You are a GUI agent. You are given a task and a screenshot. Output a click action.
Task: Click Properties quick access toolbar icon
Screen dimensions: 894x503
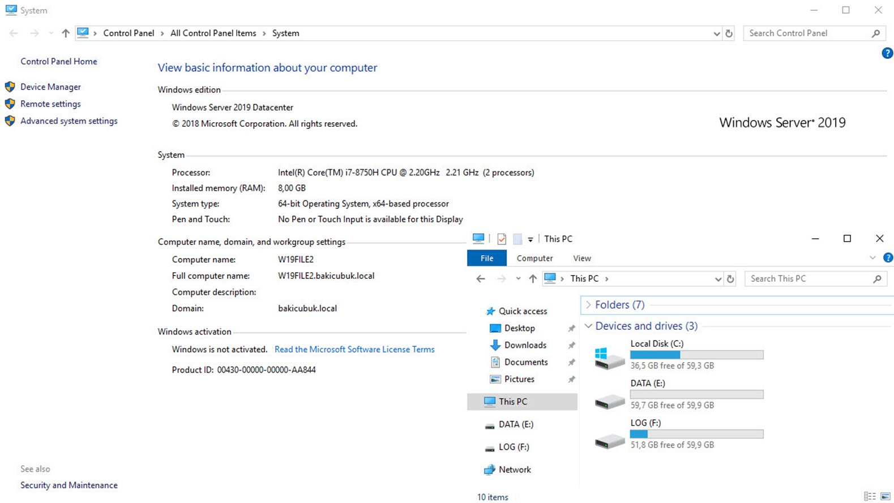tap(501, 239)
